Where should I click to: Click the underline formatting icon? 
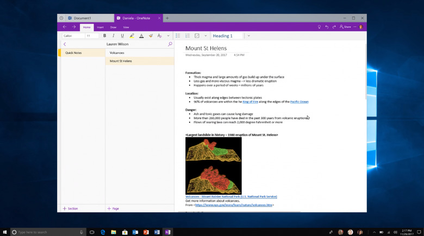pyautogui.click(x=122, y=36)
